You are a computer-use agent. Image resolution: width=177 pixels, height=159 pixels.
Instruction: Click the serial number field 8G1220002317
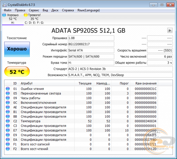coord(91,44)
